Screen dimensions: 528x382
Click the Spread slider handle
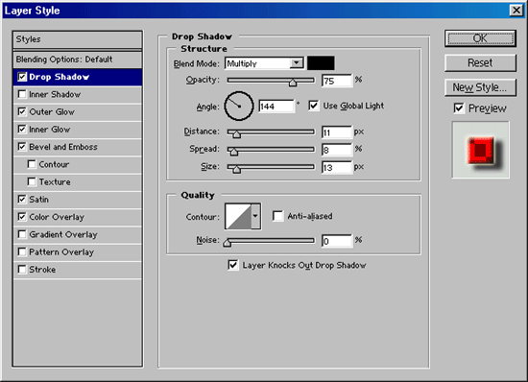pyautogui.click(x=233, y=152)
